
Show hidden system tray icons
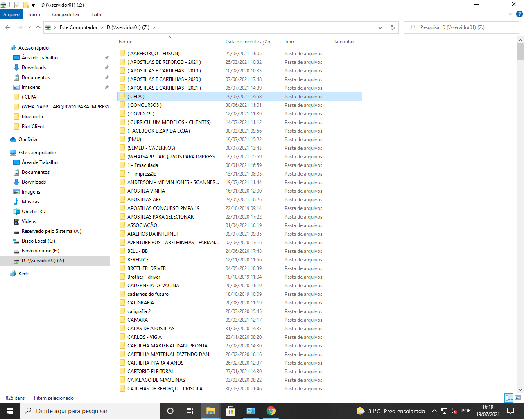[434, 411]
